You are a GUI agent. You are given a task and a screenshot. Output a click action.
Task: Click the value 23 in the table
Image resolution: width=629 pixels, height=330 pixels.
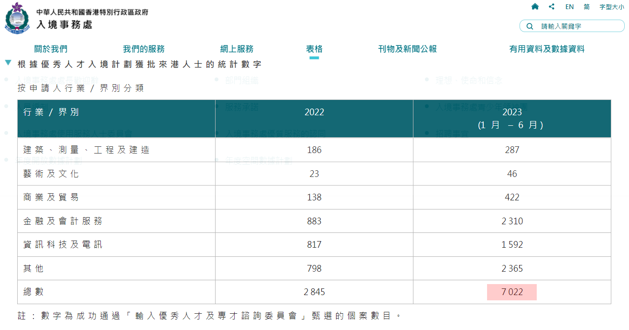(314, 174)
